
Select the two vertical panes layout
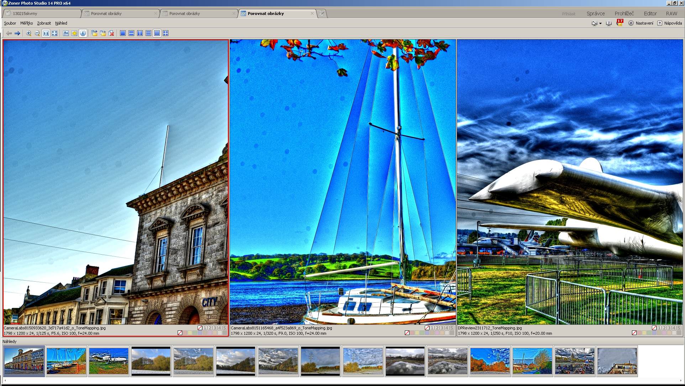(140, 33)
